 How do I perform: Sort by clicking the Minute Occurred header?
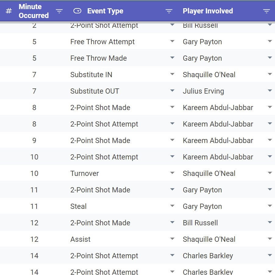point(34,11)
